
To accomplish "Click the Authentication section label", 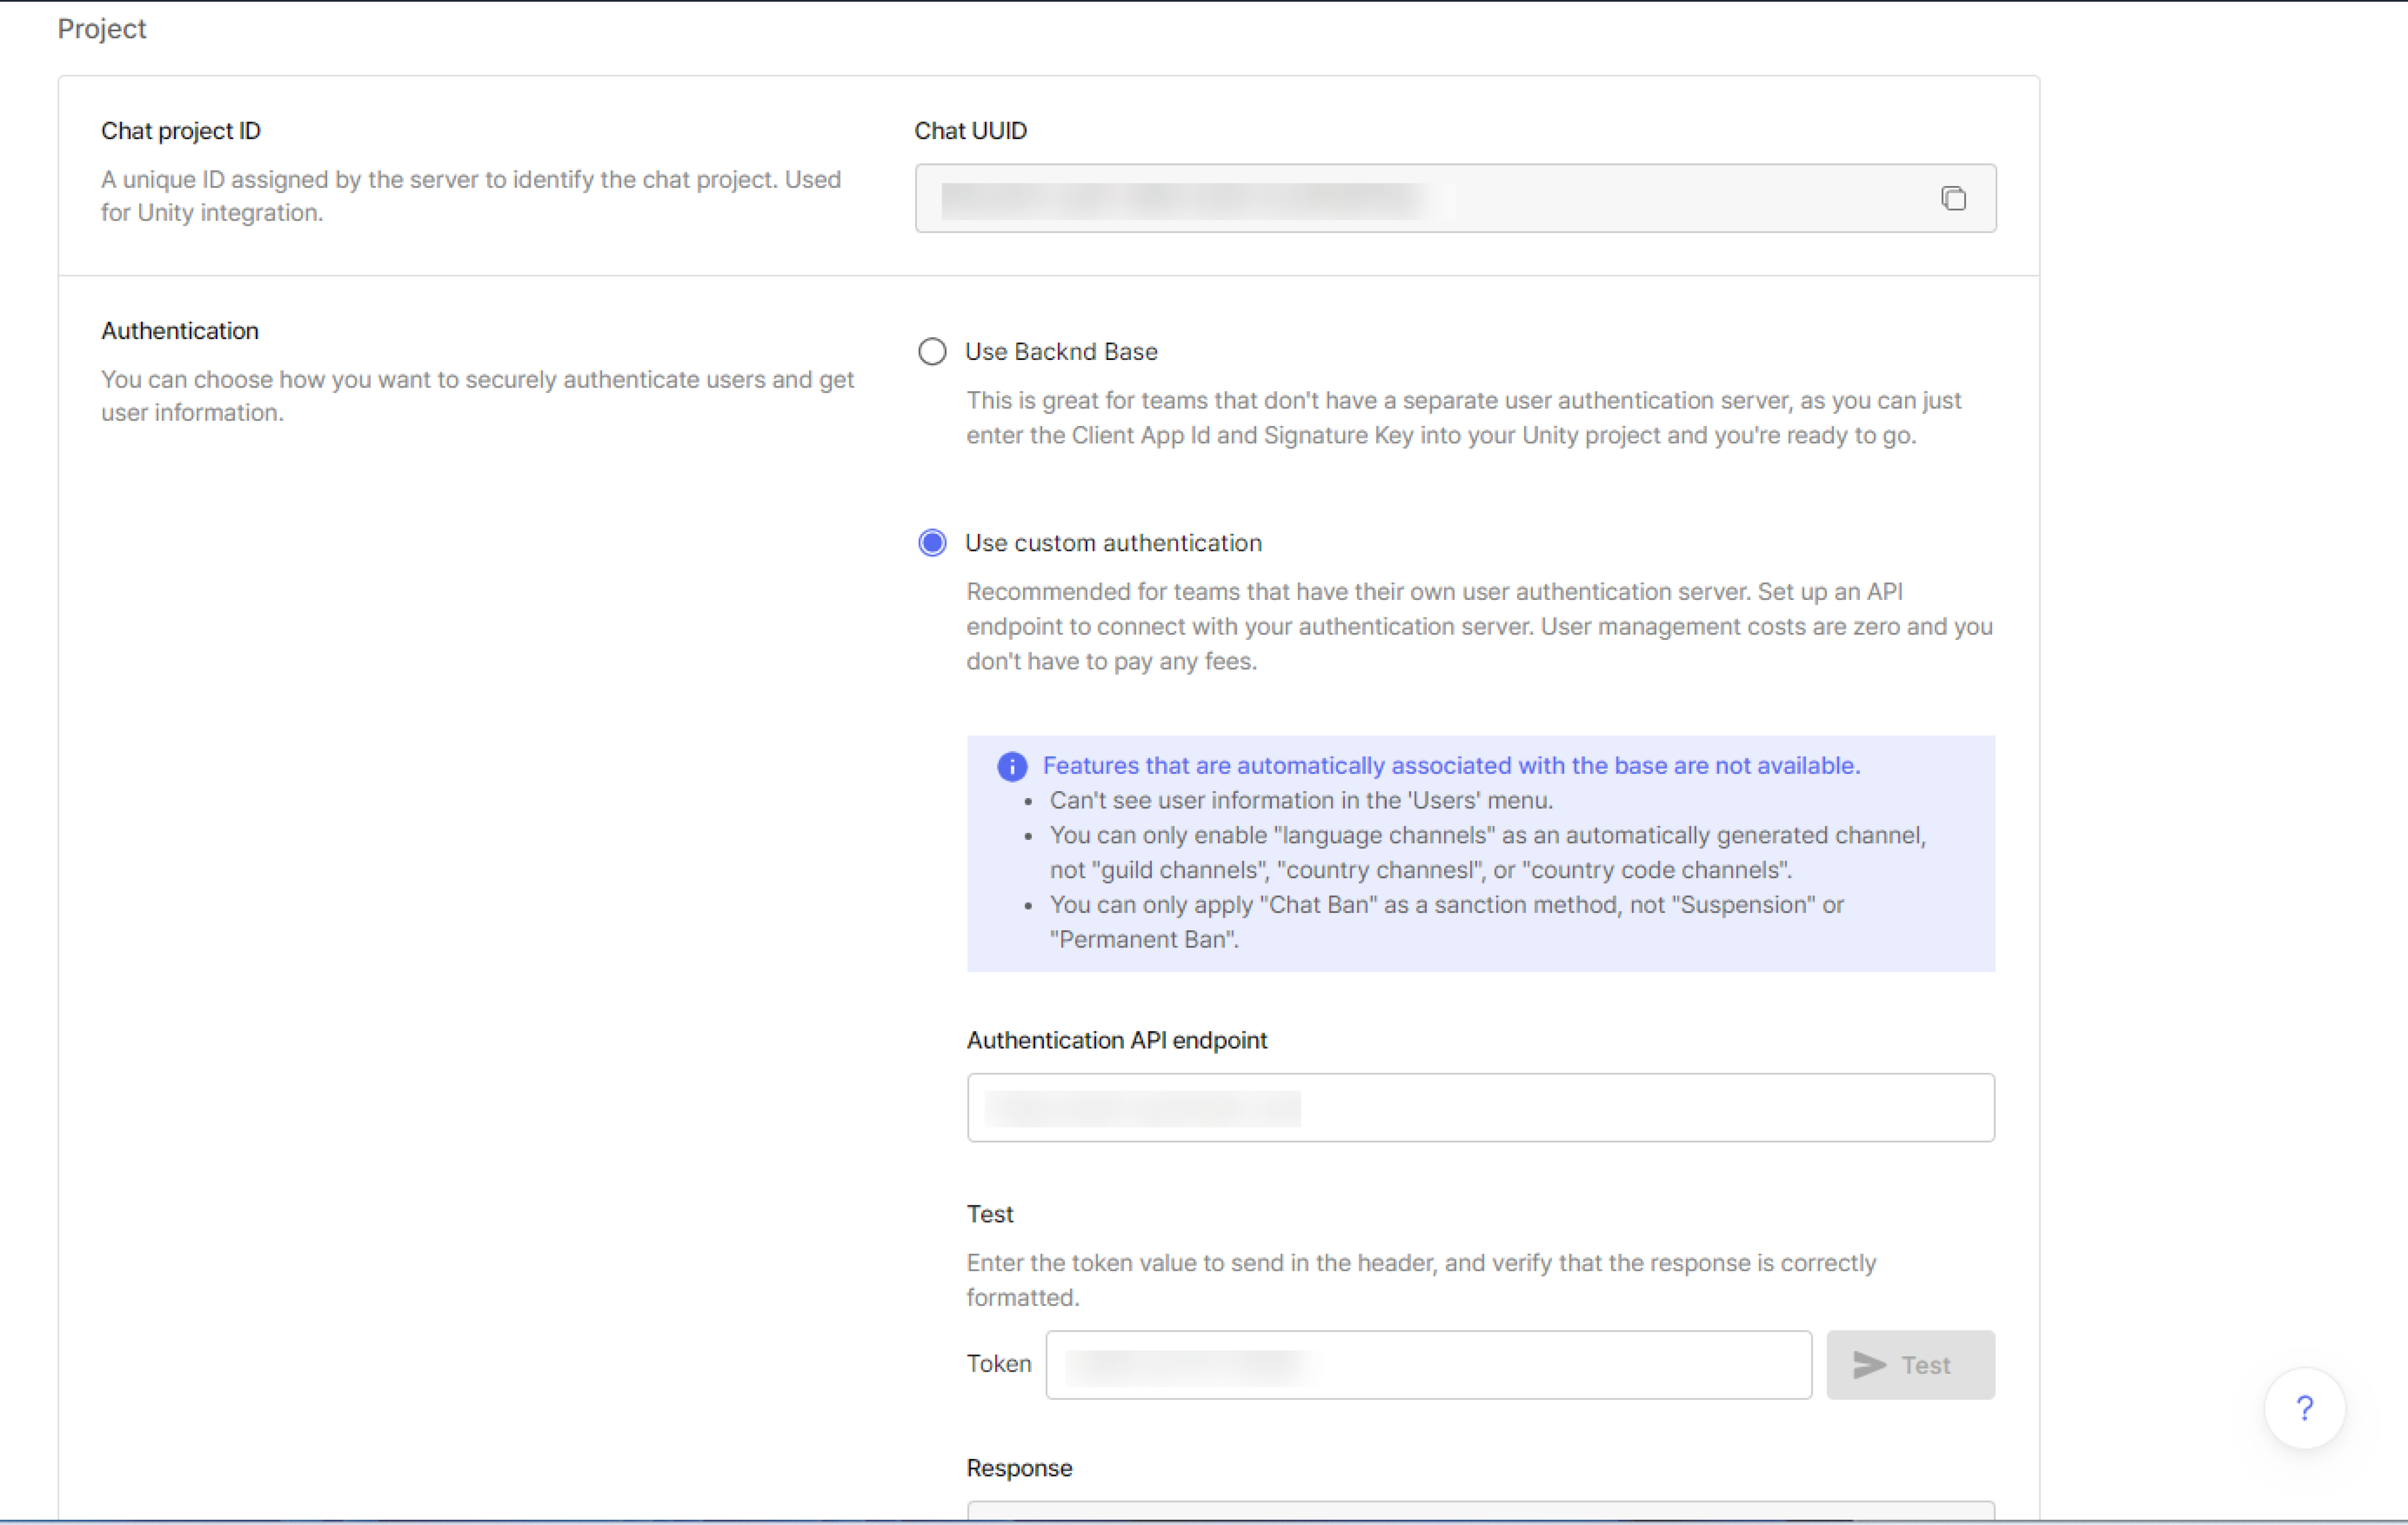I will click(180, 331).
